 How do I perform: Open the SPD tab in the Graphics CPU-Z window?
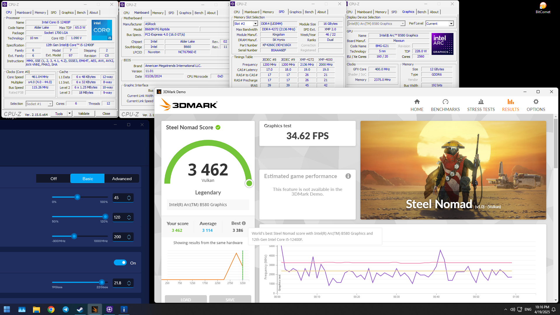[x=394, y=12]
